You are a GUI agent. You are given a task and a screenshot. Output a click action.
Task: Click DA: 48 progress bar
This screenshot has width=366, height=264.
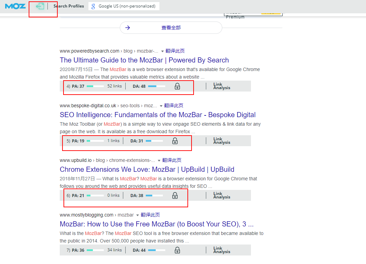tap(157, 86)
